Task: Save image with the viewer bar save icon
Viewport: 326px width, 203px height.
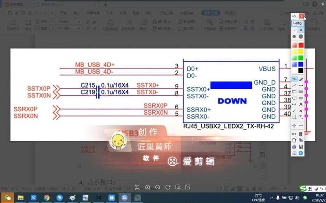Action: [188, 187]
